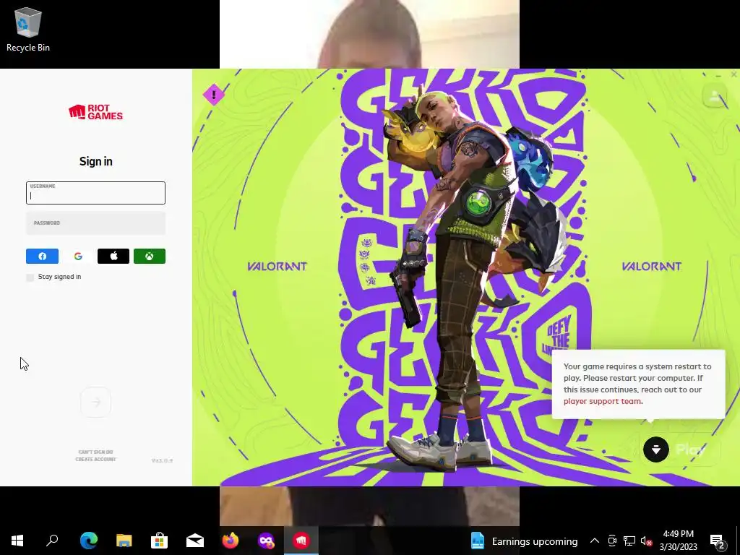Sign in with Apple button

point(113,257)
